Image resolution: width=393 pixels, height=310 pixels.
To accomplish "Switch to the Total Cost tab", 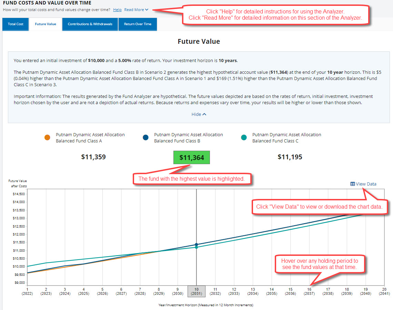I will click(x=15, y=24).
